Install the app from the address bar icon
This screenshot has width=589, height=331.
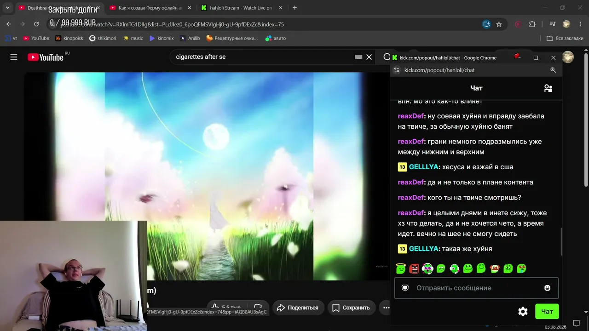click(x=486, y=24)
